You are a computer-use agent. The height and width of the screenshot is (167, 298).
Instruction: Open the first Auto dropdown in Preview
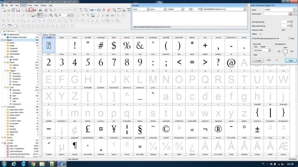(x=148, y=9)
